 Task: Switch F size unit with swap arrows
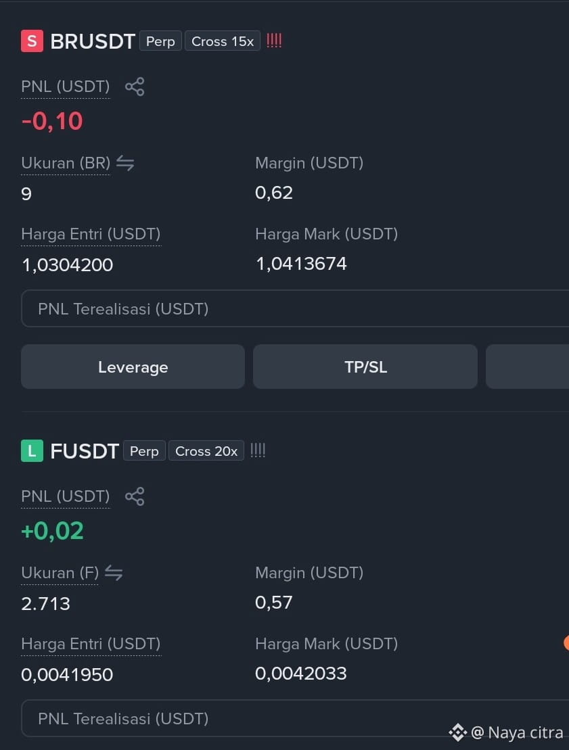click(114, 573)
